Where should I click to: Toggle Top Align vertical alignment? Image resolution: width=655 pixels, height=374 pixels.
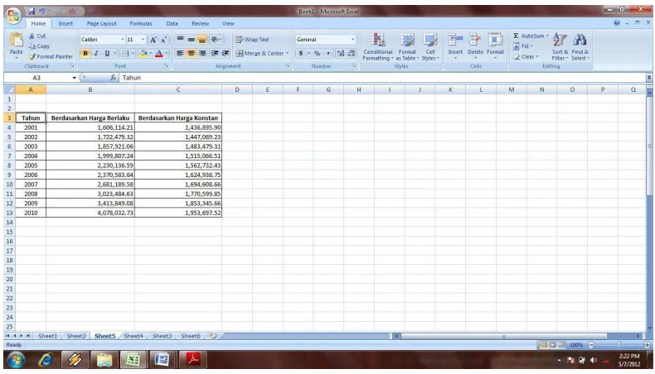point(180,40)
